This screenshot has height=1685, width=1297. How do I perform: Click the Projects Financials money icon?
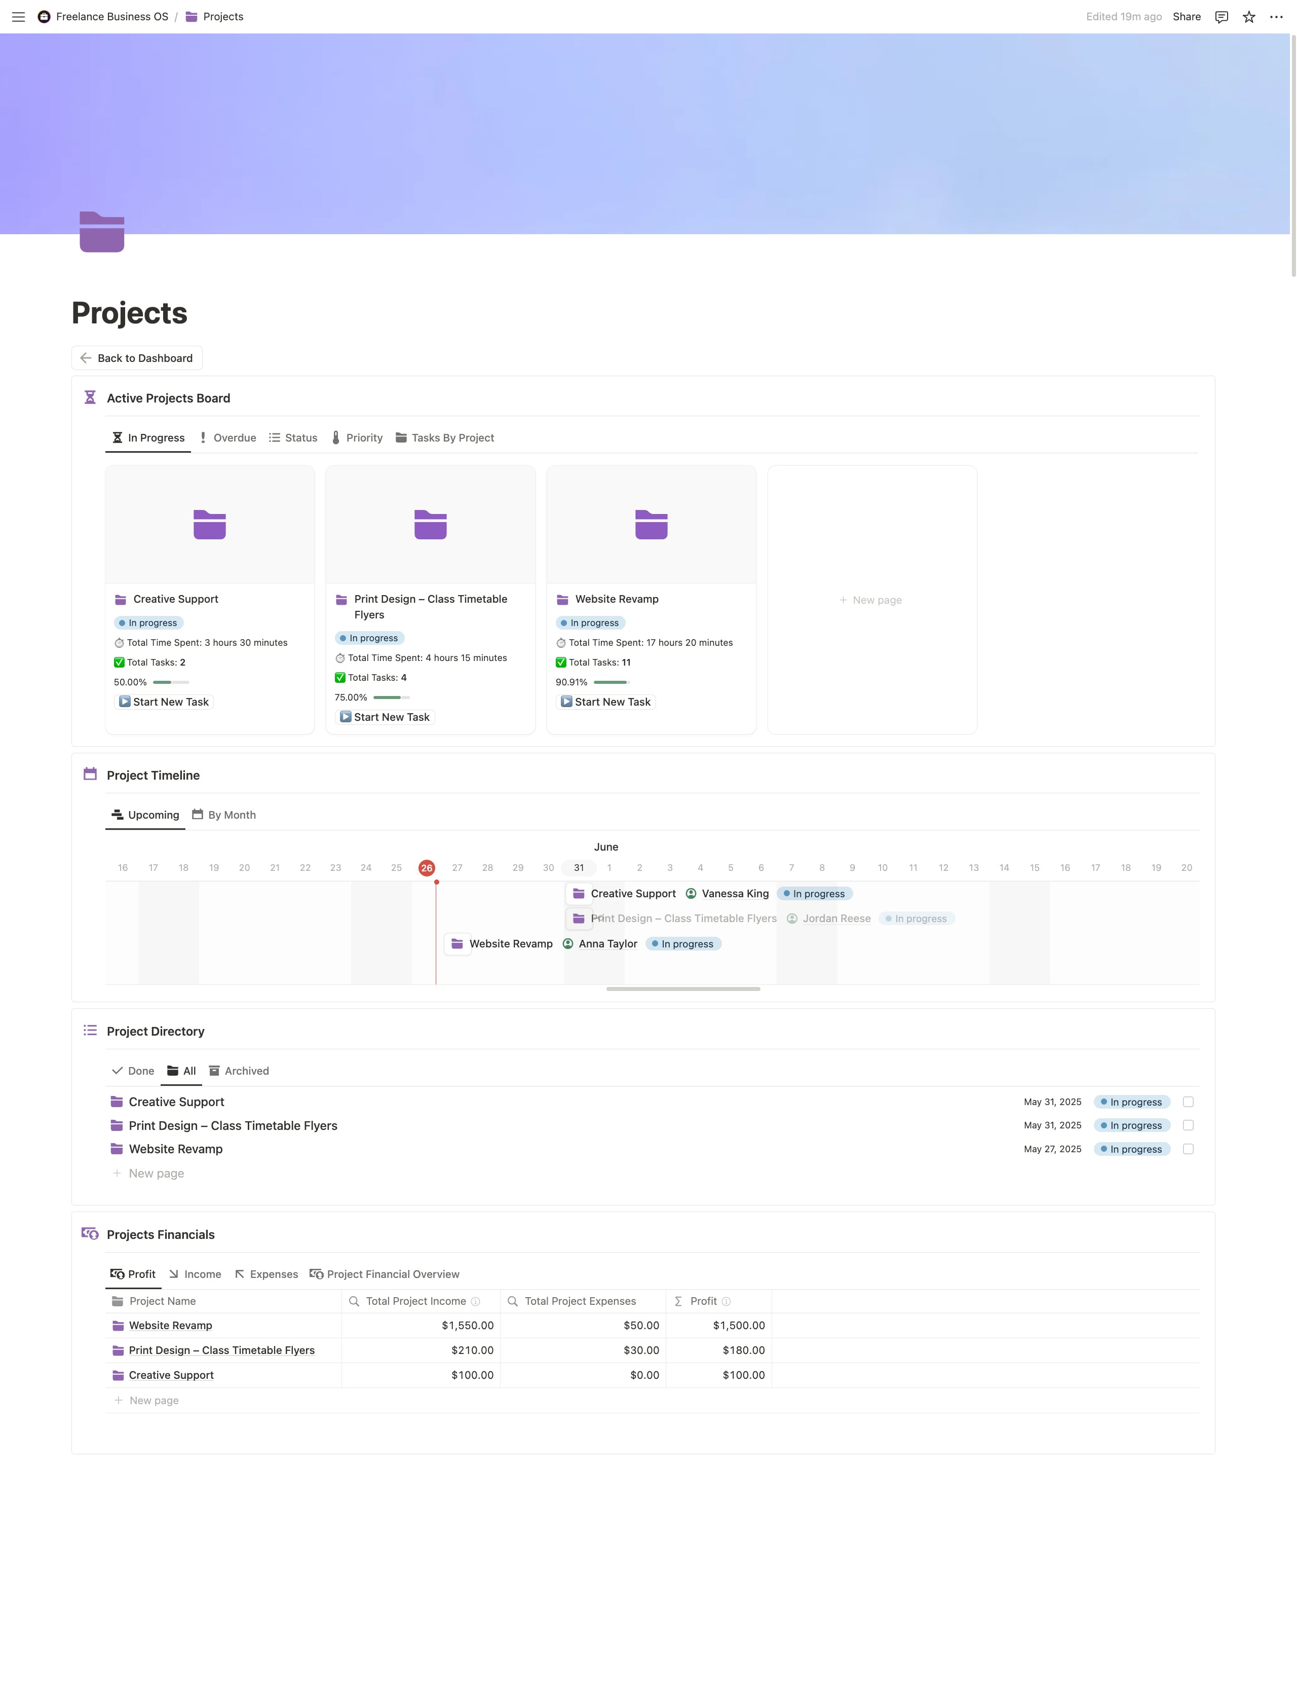pyautogui.click(x=90, y=1234)
